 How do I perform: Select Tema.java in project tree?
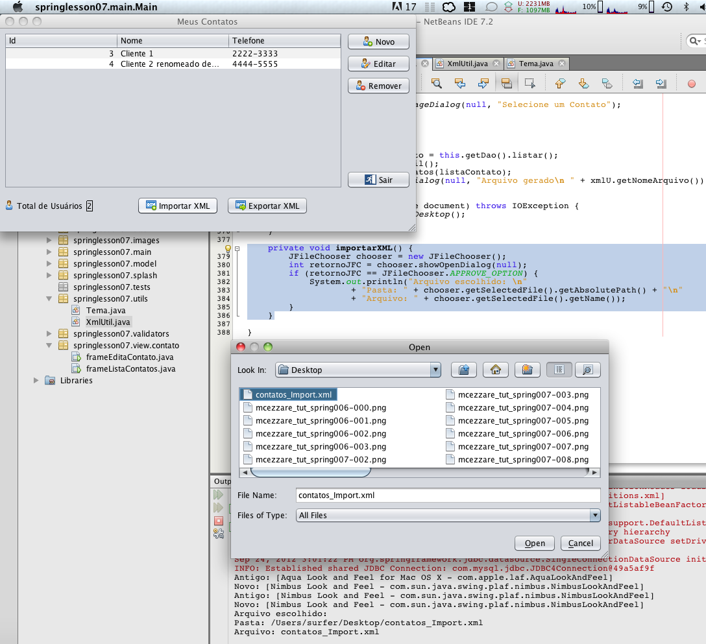106,311
